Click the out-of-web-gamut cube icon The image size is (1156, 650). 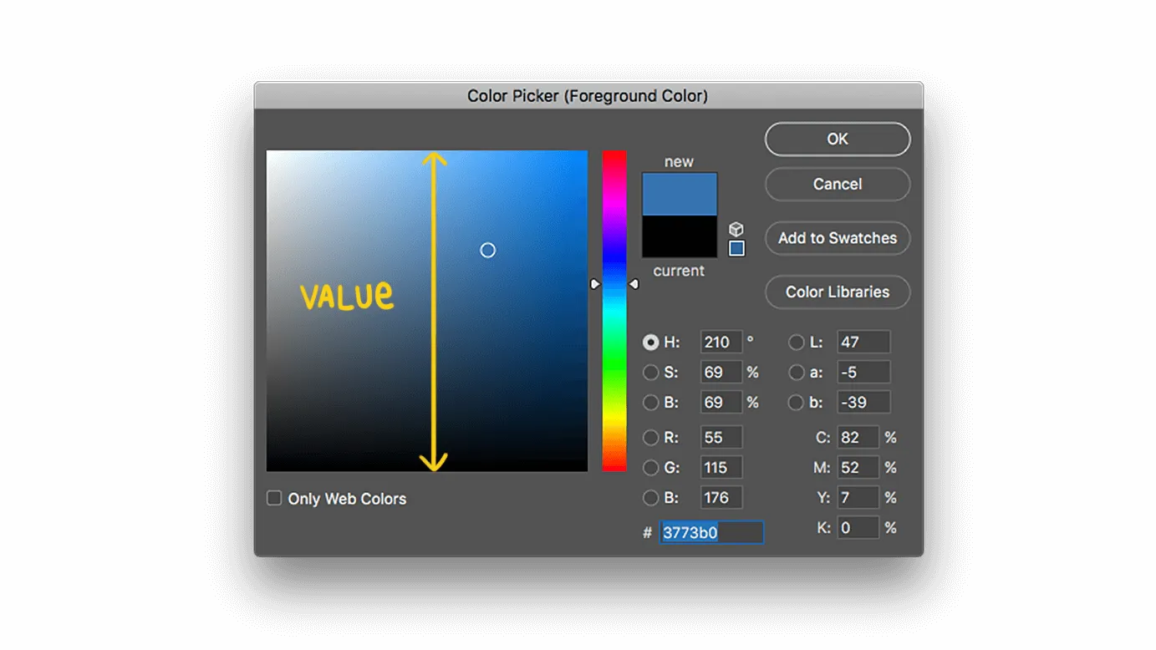click(736, 228)
